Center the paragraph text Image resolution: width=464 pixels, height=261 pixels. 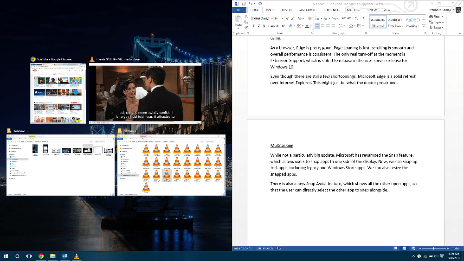(x=322, y=26)
